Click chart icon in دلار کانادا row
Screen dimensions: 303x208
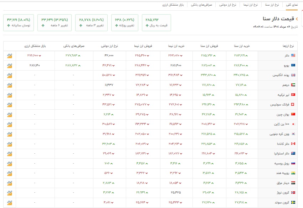(x=10, y=144)
